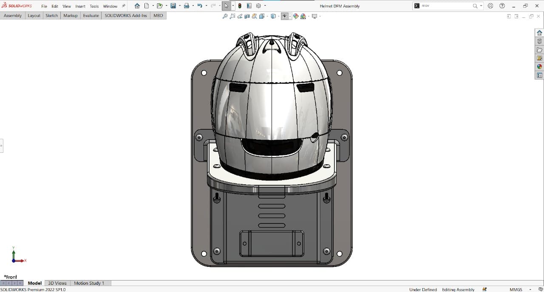Activate the Section View tool

247,16
